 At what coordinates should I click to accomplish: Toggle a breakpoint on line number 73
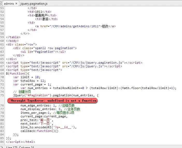click(x=2, y=88)
